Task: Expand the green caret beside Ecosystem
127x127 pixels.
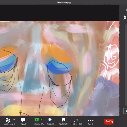Action: pos(41,120)
